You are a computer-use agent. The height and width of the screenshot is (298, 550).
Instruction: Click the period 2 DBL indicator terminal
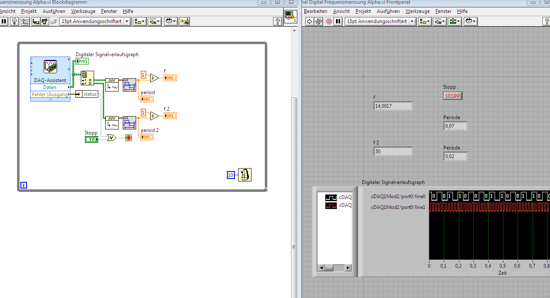click(x=147, y=137)
